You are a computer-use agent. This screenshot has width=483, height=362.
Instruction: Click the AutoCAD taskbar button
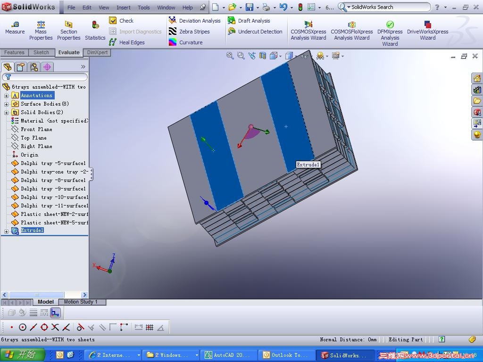click(x=229, y=355)
